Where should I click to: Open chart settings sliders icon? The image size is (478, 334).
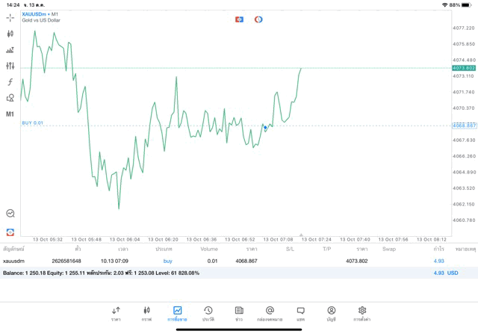pos(10,66)
